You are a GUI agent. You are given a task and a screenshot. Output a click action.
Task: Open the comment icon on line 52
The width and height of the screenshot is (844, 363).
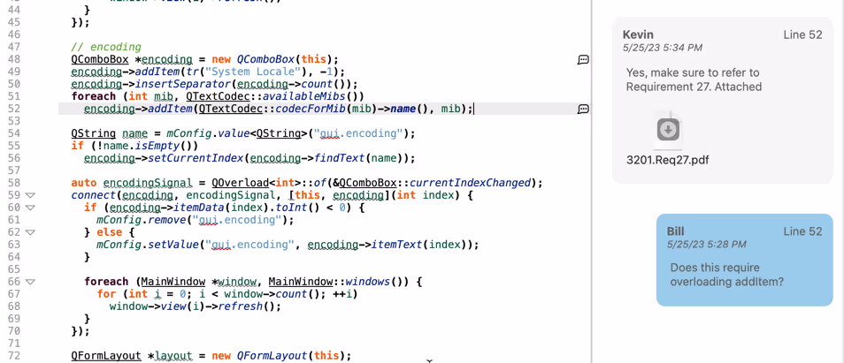click(583, 109)
